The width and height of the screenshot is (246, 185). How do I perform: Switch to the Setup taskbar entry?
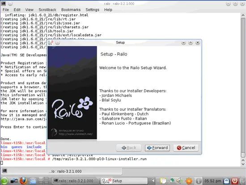[124, 181]
